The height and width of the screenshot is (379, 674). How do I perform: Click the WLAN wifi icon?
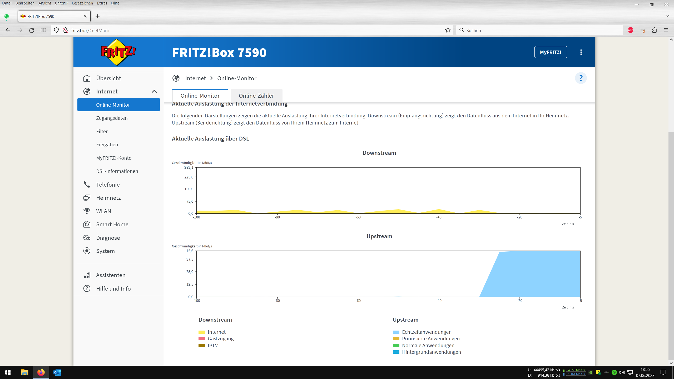[87, 211]
